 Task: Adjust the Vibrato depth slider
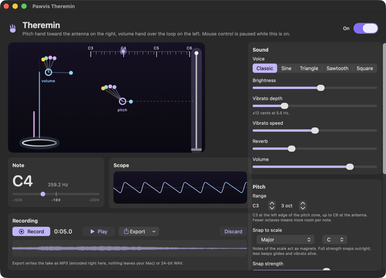pyautogui.click(x=284, y=106)
